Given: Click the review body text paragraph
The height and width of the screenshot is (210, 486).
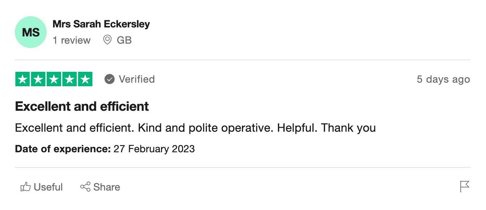Looking at the screenshot, I should [x=195, y=128].
